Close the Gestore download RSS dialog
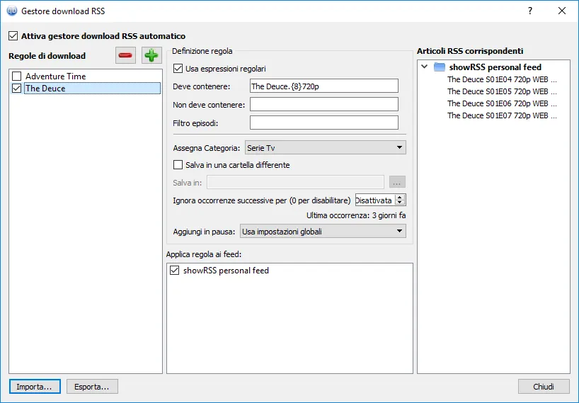This screenshot has height=403, width=579. coord(562,11)
